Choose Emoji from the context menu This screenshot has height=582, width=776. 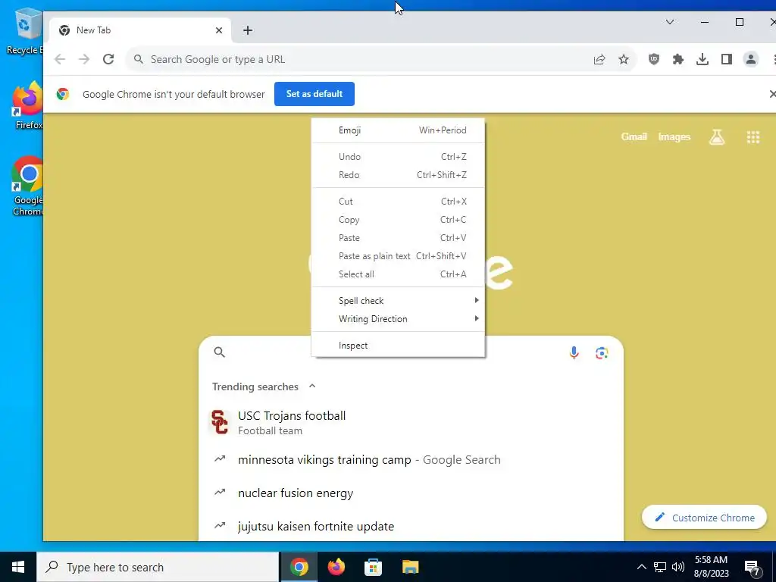[398, 130]
